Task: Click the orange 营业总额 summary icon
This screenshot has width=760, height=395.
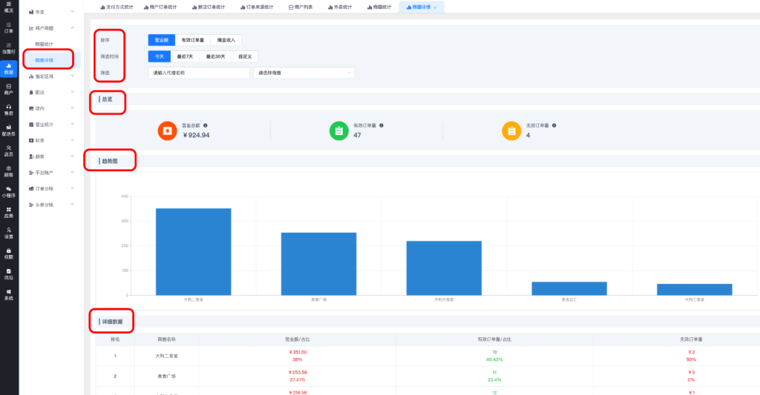Action: point(166,131)
